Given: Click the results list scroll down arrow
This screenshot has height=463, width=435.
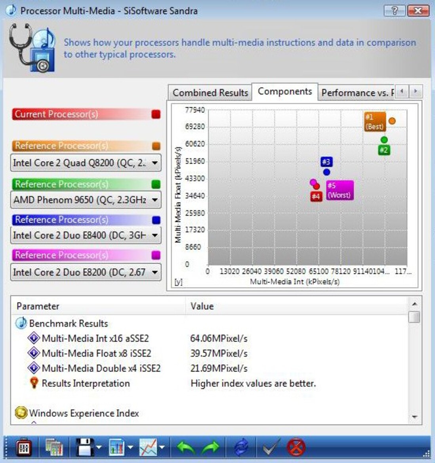Looking at the screenshot, I should pyautogui.click(x=414, y=417).
